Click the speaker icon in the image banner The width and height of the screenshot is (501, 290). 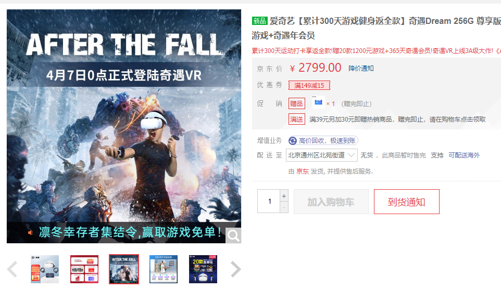[30, 233]
